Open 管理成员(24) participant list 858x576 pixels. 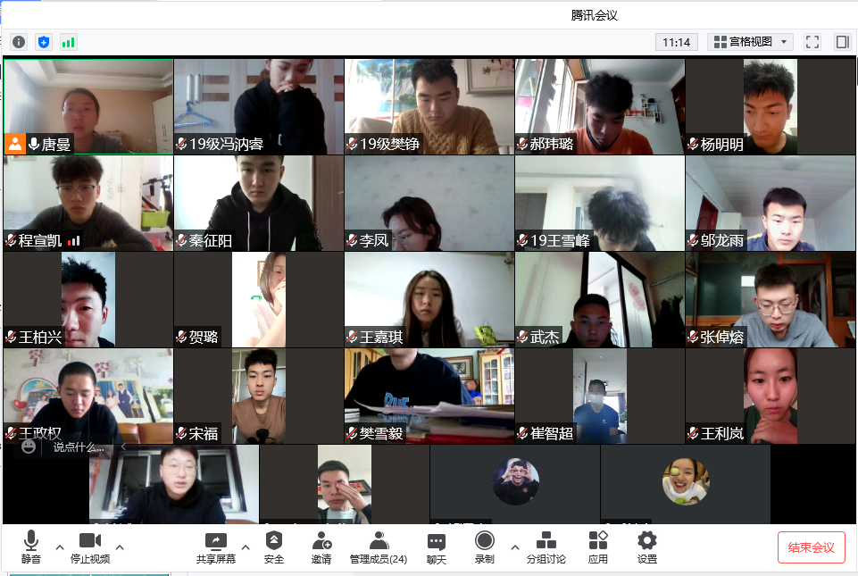click(379, 547)
